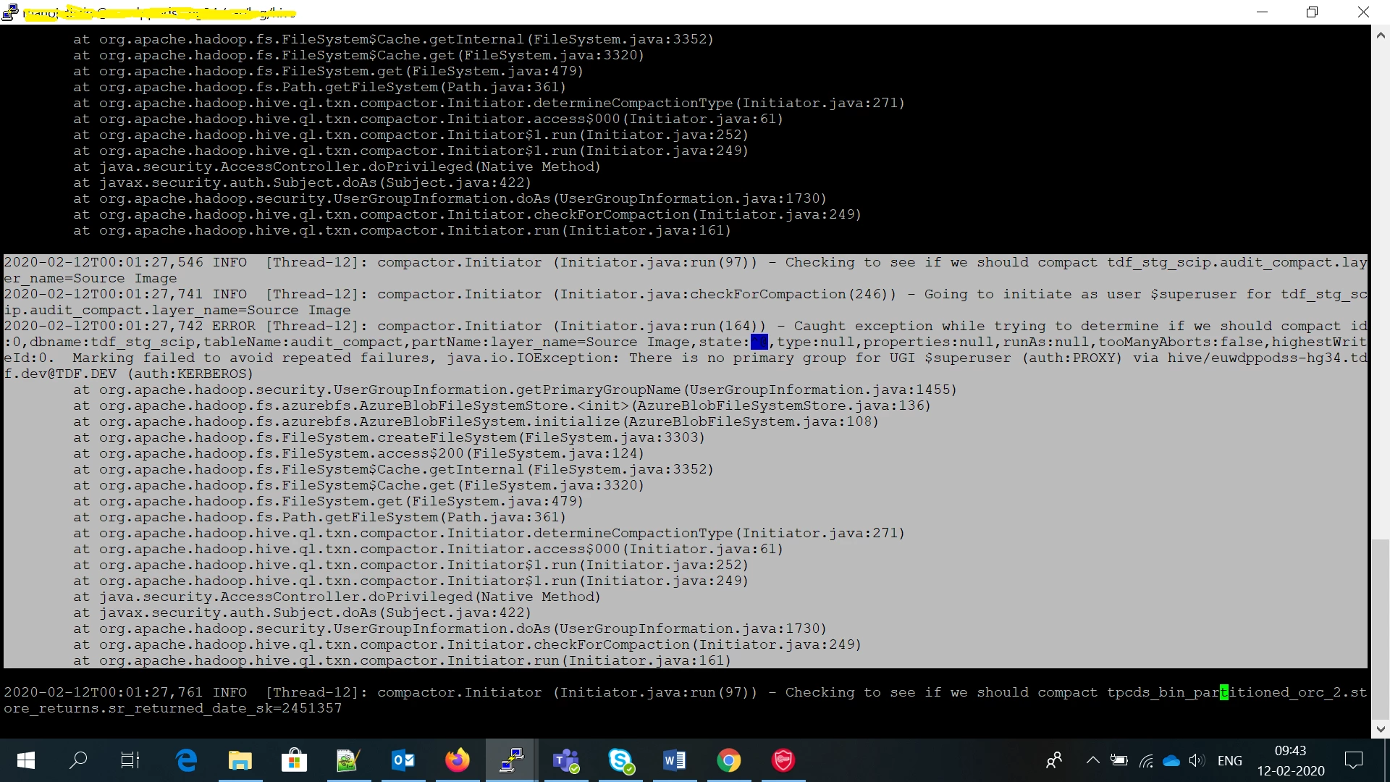Click the blue highlighted state value
The image size is (1390, 782).
click(759, 342)
